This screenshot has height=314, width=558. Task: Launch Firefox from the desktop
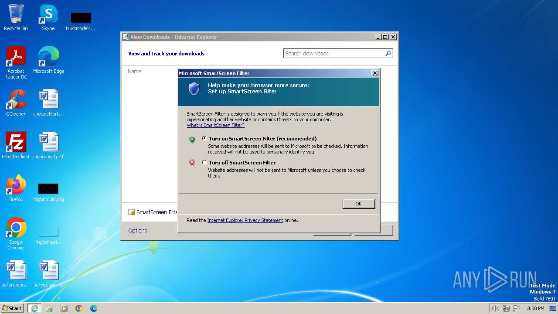(x=16, y=188)
